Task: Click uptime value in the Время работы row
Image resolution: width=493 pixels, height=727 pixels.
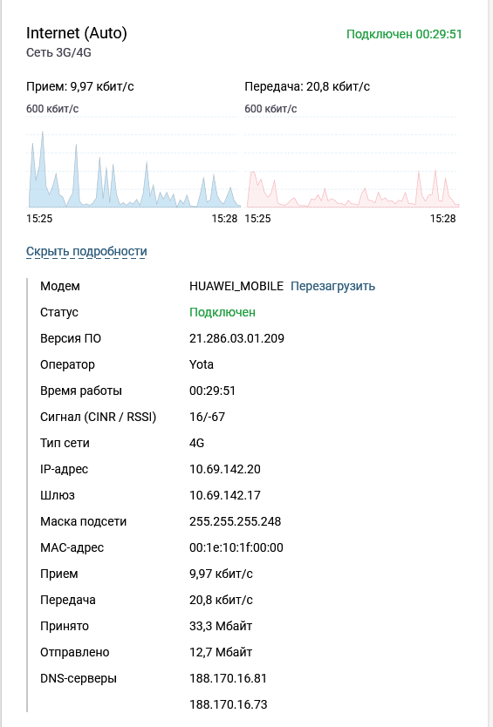Action: tap(212, 391)
